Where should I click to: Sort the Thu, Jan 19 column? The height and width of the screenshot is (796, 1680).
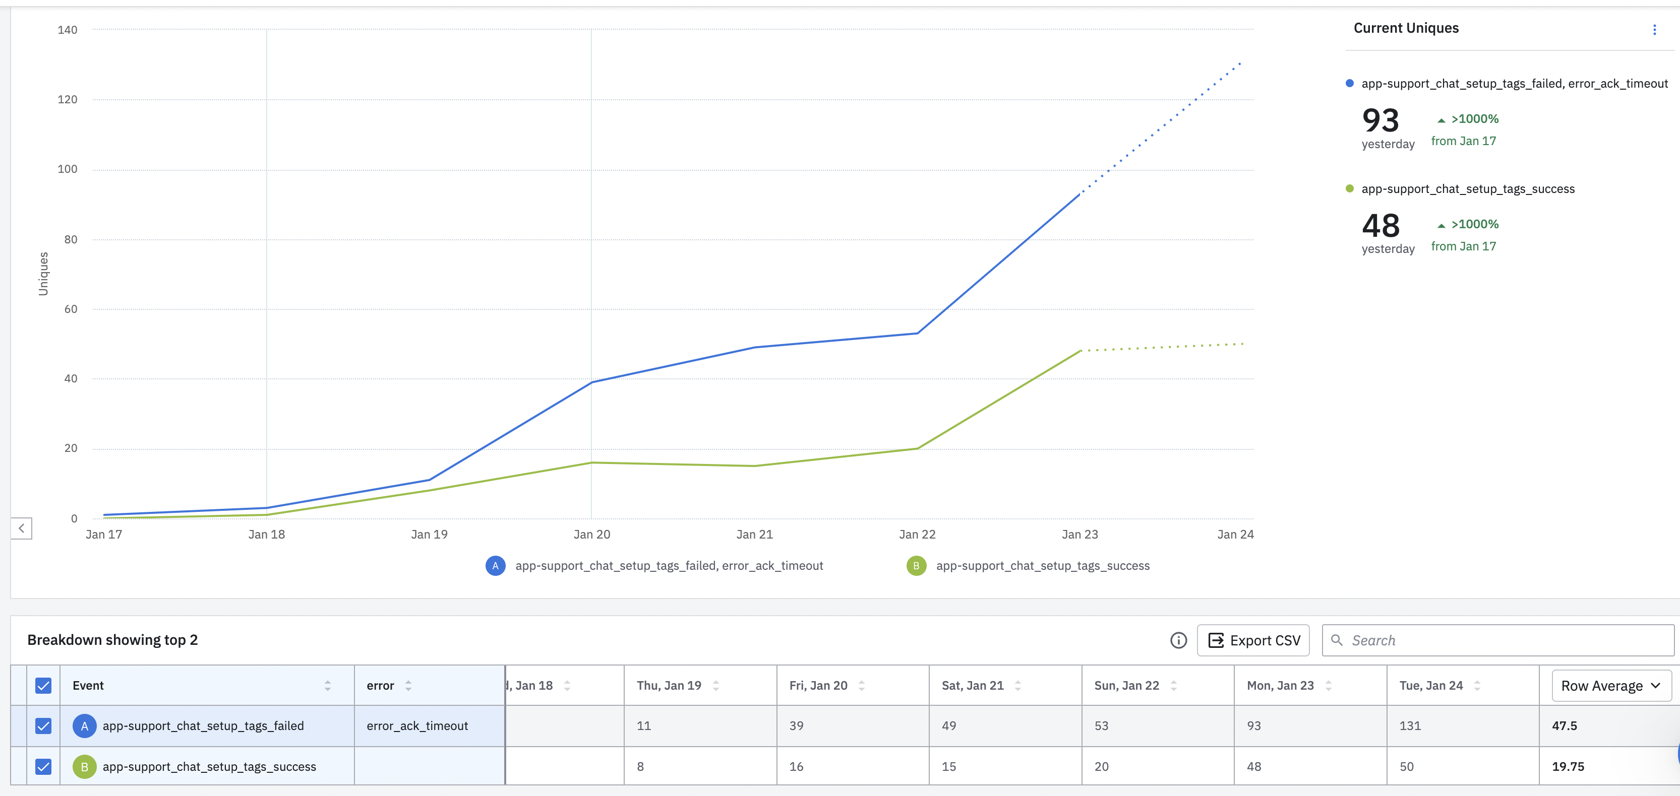click(x=716, y=685)
